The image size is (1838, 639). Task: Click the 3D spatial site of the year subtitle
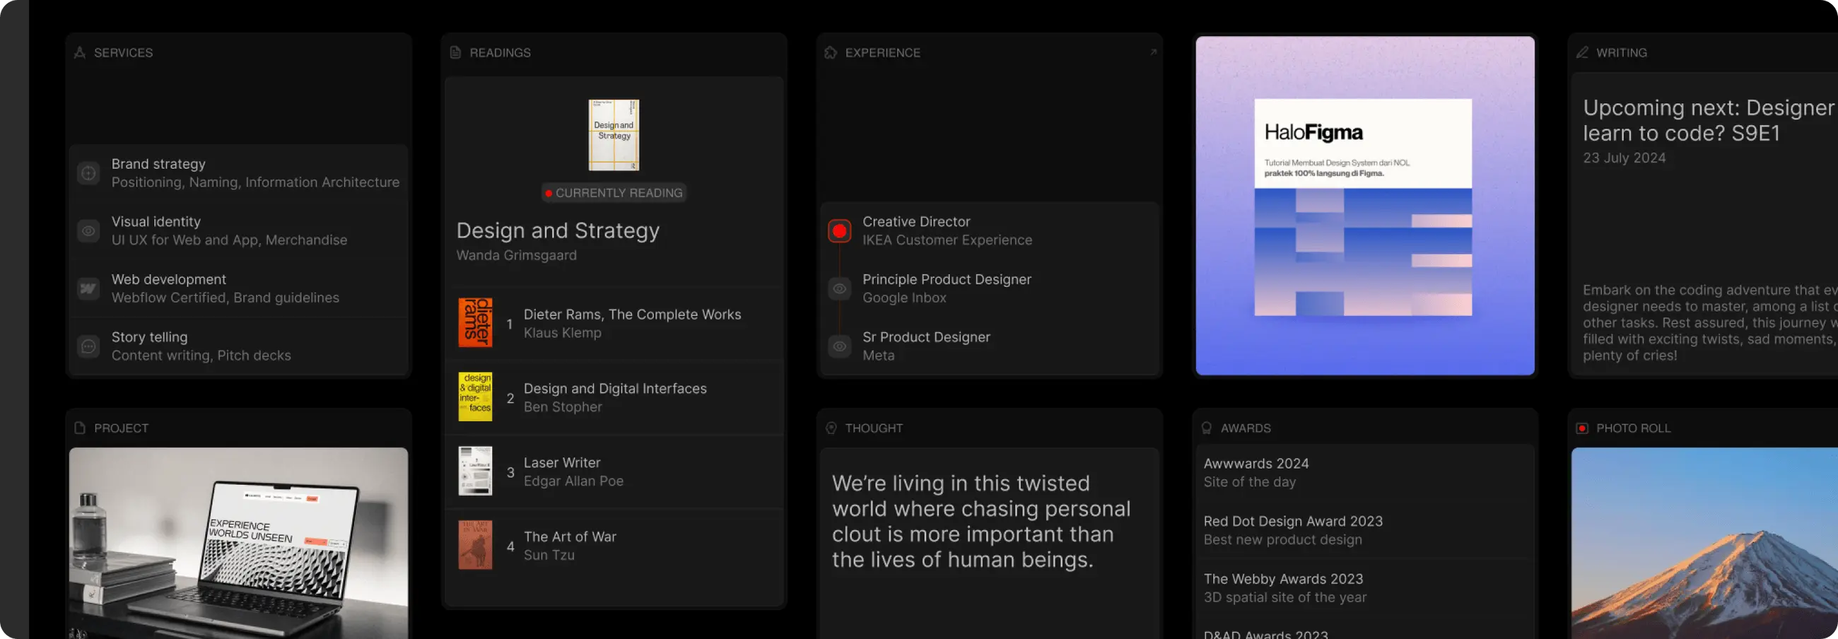coord(1285,597)
